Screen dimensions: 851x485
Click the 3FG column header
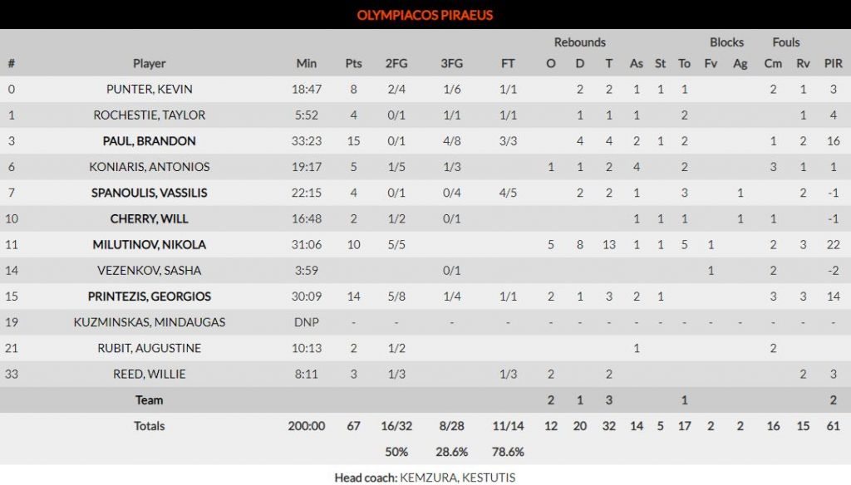pos(452,63)
